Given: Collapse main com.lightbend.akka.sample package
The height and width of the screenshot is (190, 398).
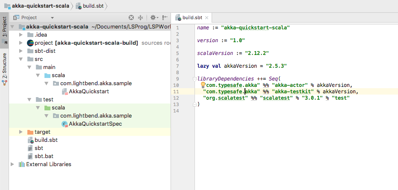Looking at the screenshot, I should (x=47, y=83).
